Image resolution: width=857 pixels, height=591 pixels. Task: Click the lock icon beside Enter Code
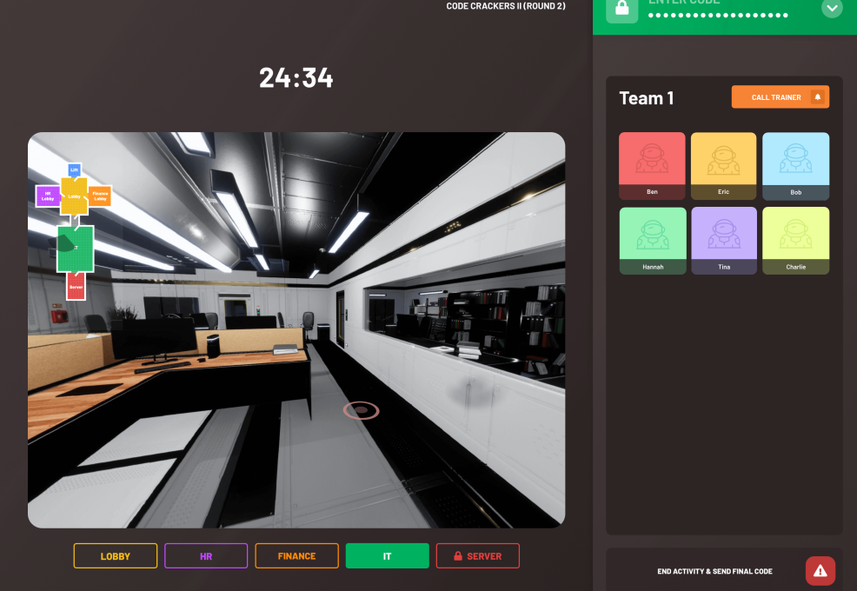(621, 8)
